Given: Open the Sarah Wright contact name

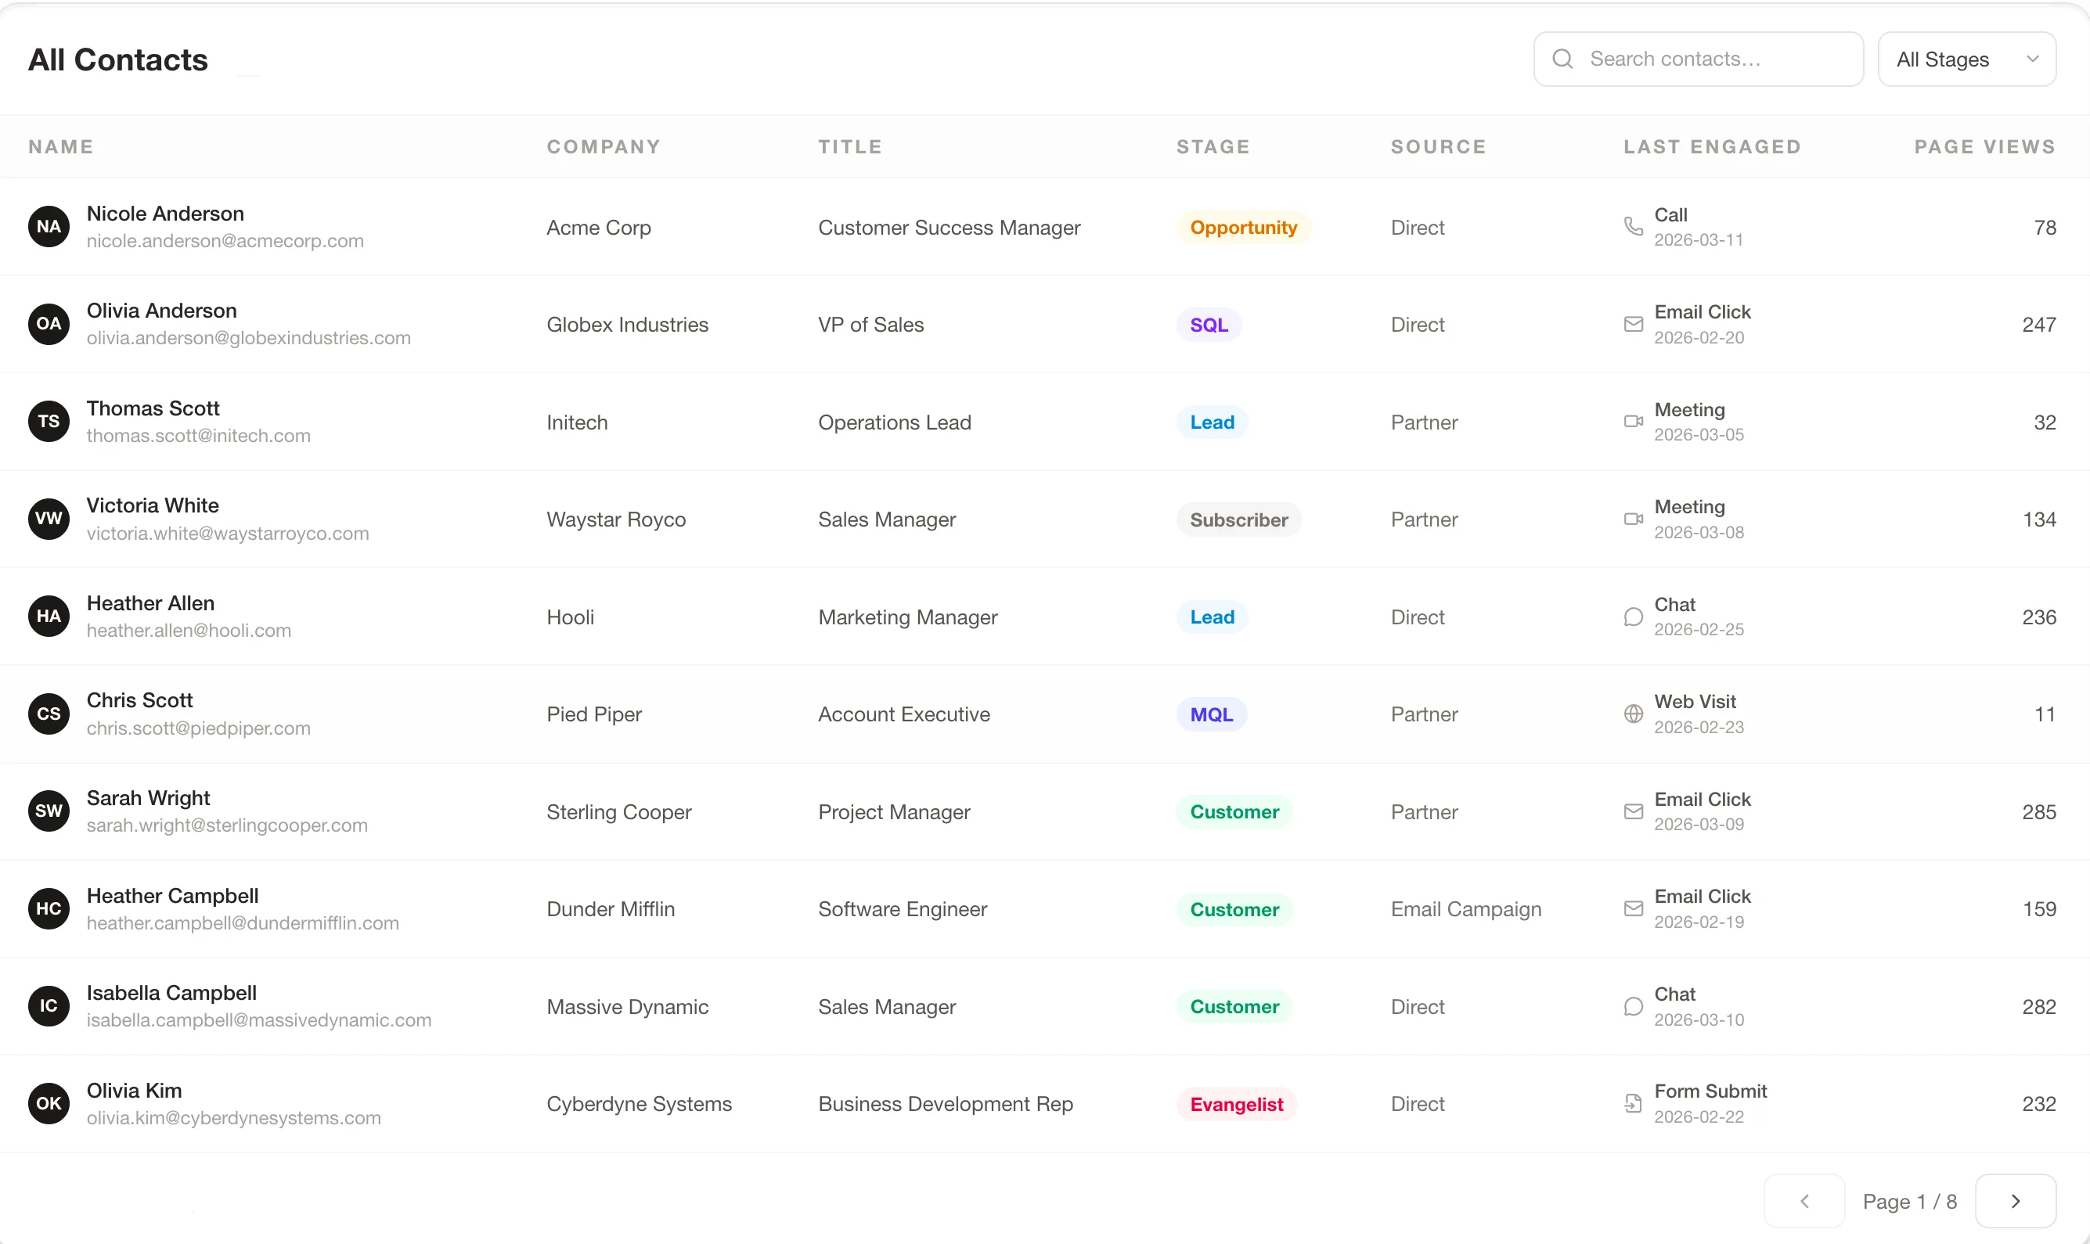Looking at the screenshot, I should point(149,798).
